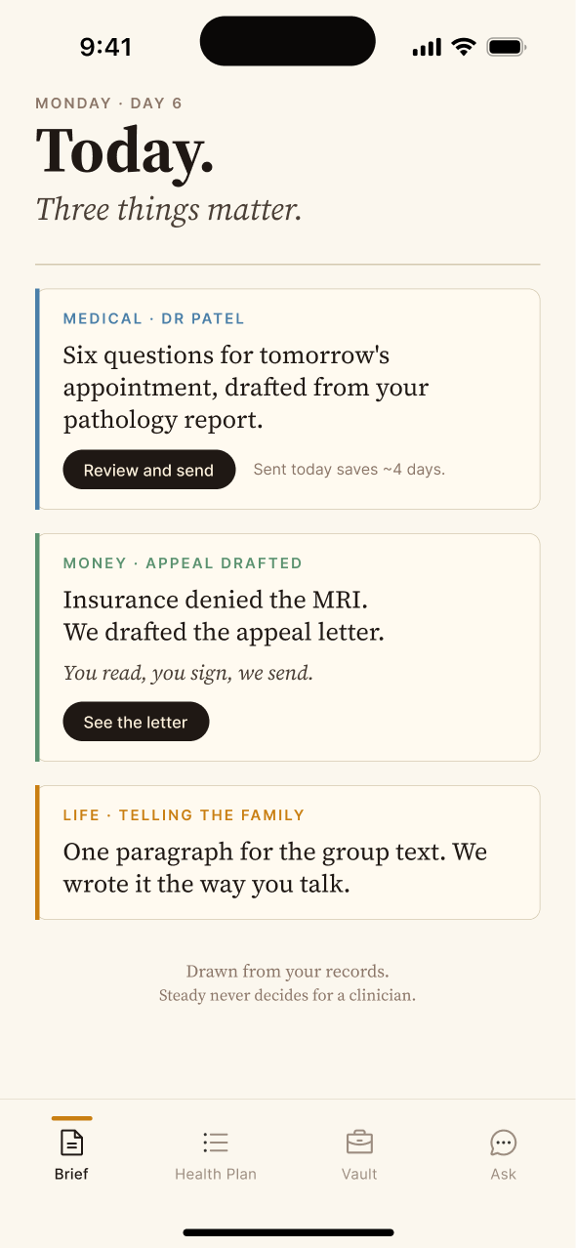Check the Wi-Fi status icon
Screen dimensions: 576x1248
pos(464,47)
